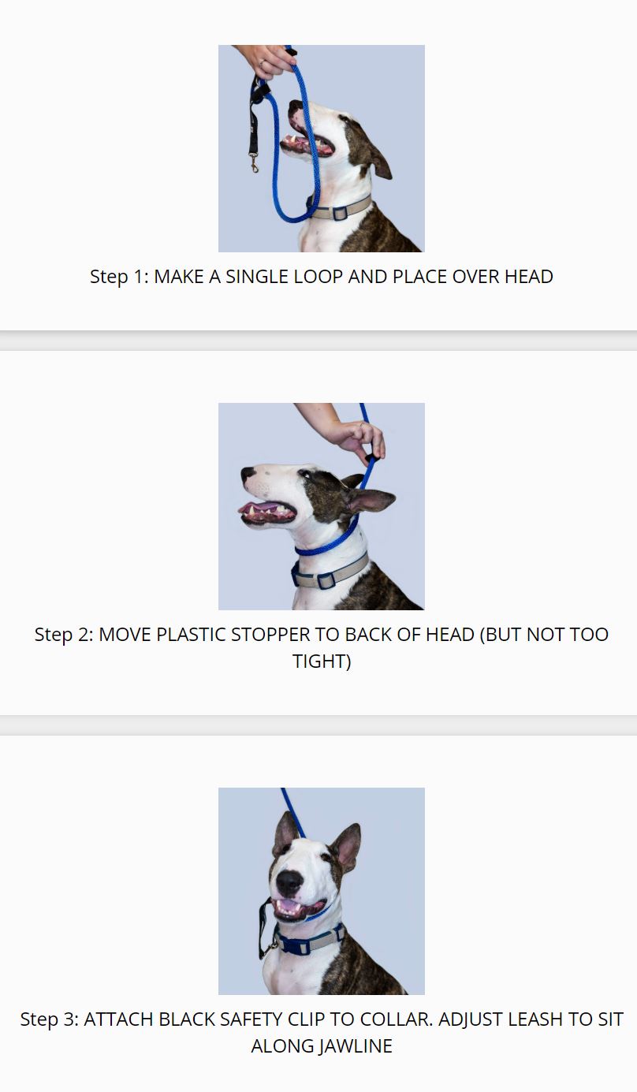Click the dog's black nose in Step 3 photo
Screen dimensions: 637x1092
[290, 882]
